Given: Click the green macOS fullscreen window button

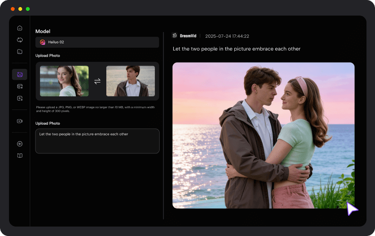Looking at the screenshot, I should [28, 9].
